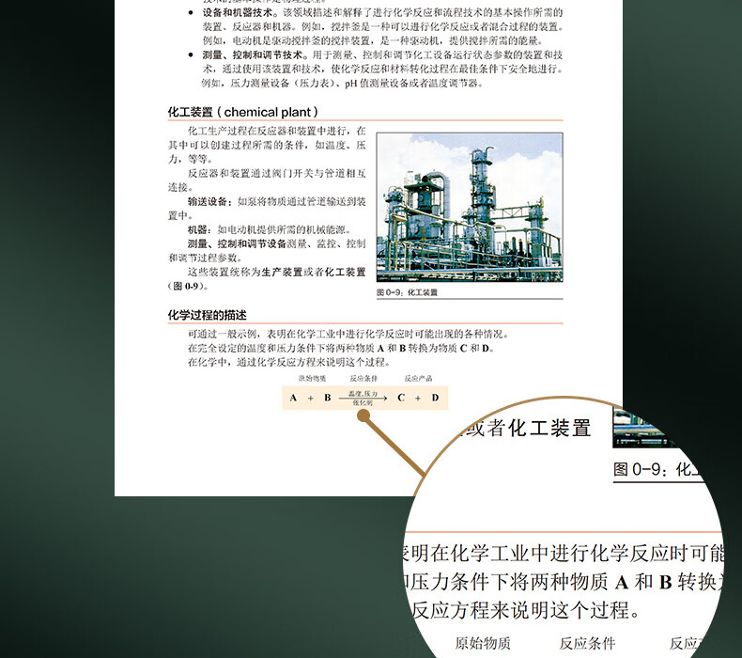Click the 反应条件 label above the equation
The height and width of the screenshot is (658, 742).
363,378
